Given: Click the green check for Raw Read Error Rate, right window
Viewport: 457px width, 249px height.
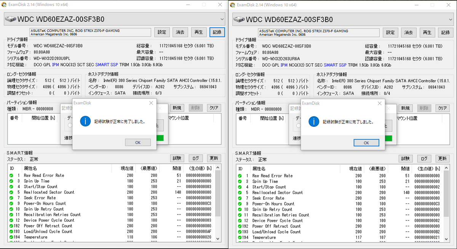Looking at the screenshot, I should [240, 176].
